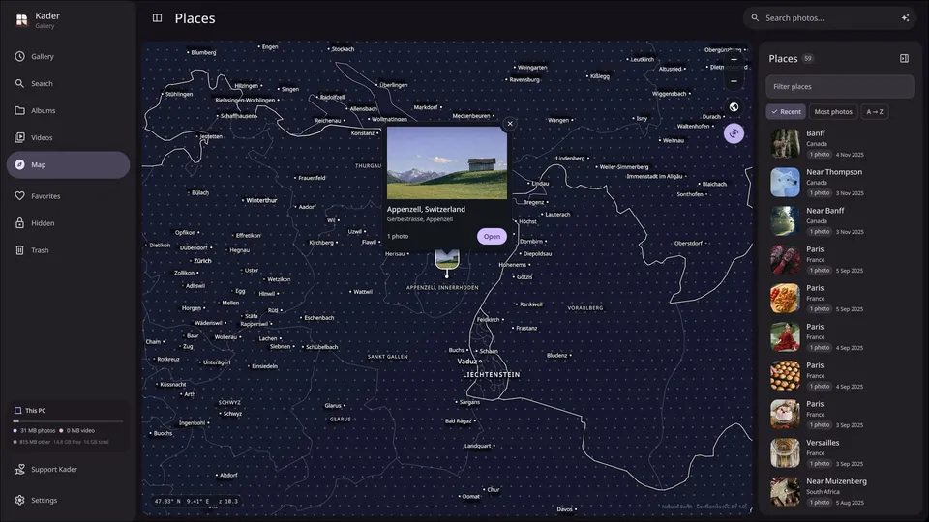Select the Near Banff place entry

coord(840,220)
